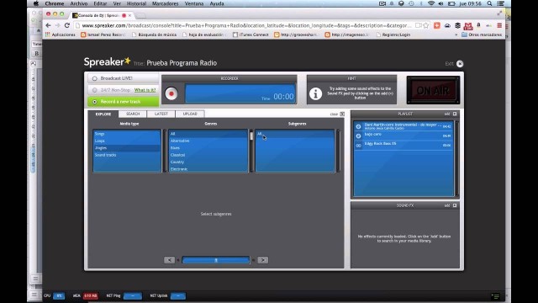Click the Genres list scrollbar thumb
The height and width of the screenshot is (303, 538).
click(251, 136)
